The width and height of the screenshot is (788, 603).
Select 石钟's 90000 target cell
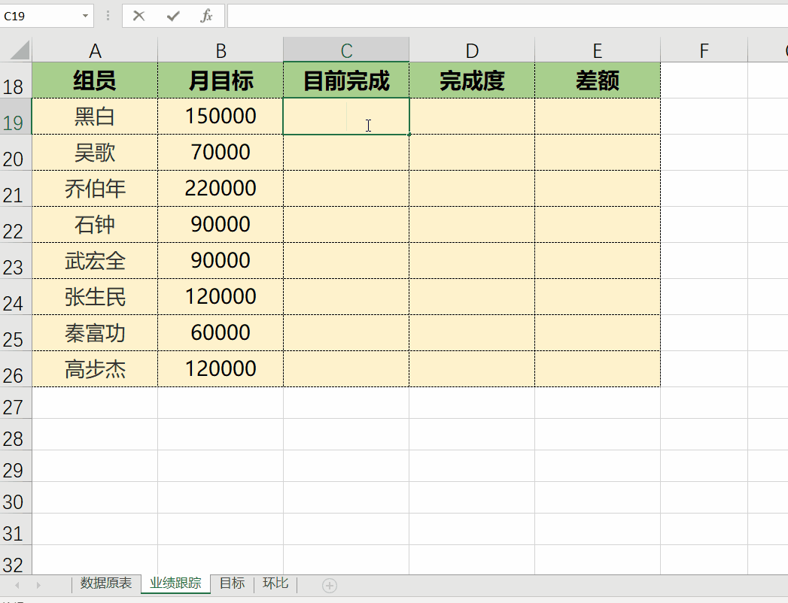[221, 225]
